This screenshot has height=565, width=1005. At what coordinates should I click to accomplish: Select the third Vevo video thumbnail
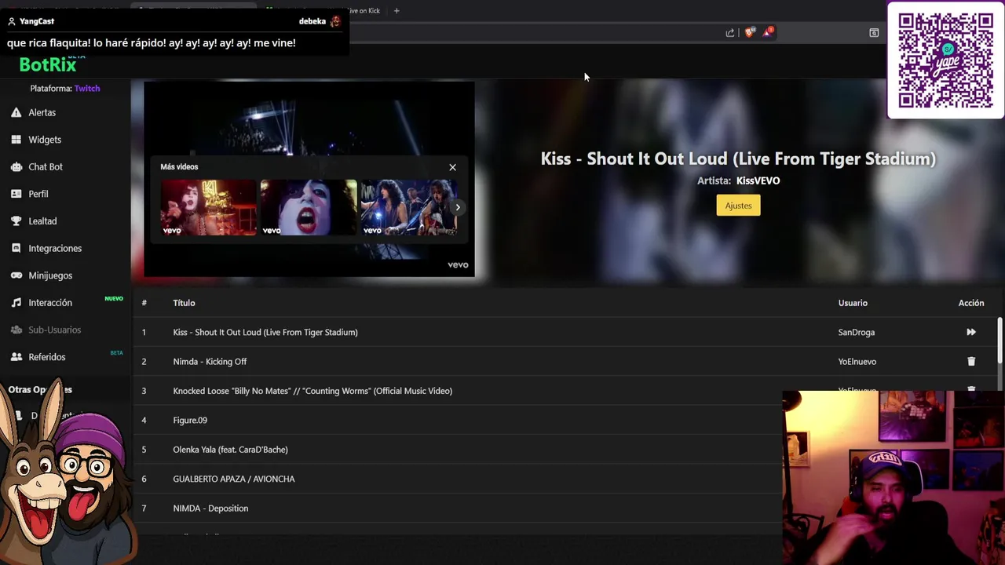(x=409, y=208)
